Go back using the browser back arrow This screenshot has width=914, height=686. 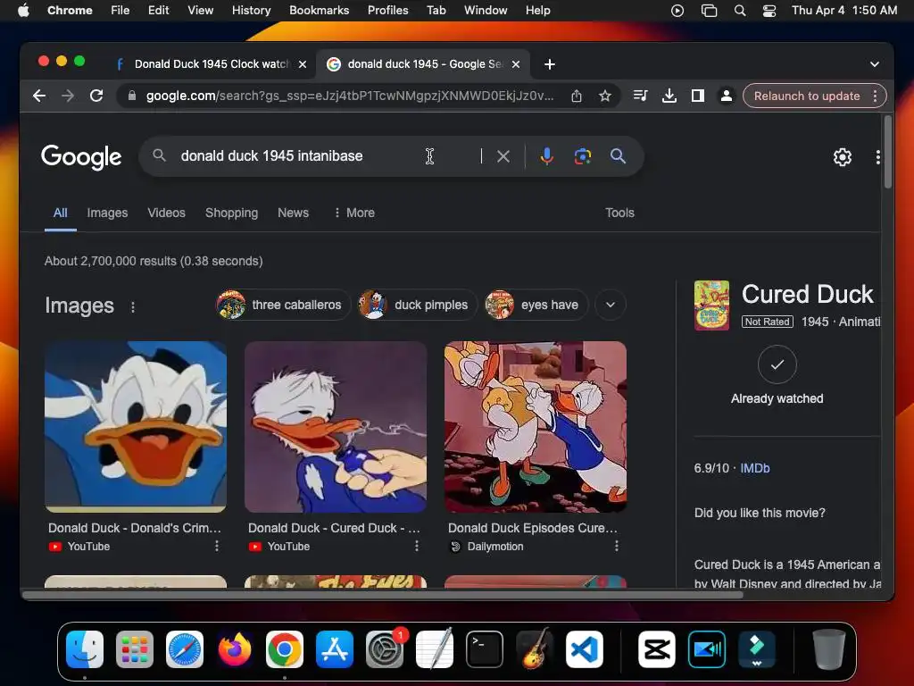(39, 96)
